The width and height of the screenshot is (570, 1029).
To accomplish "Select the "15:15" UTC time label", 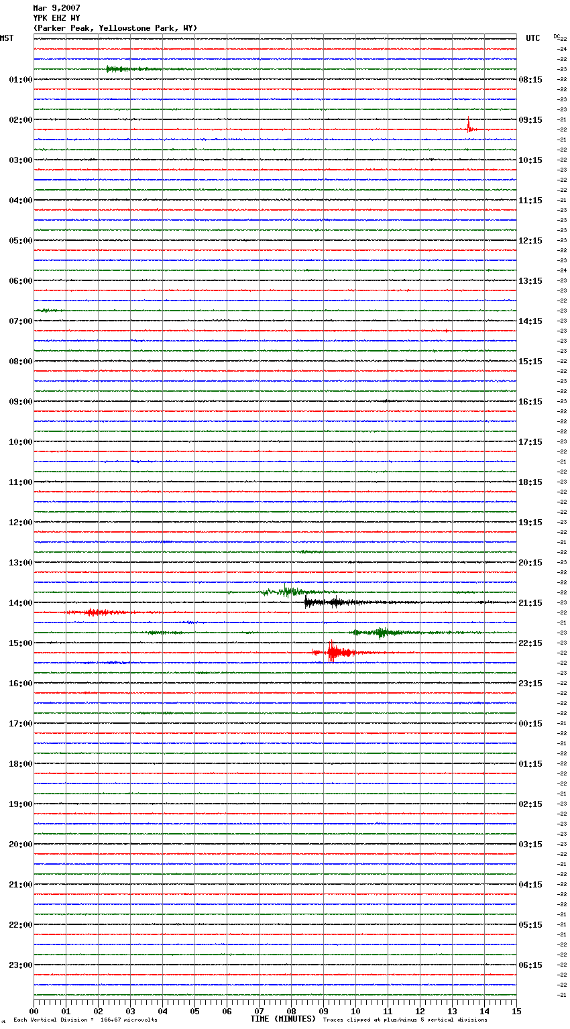I will pyautogui.click(x=530, y=362).
